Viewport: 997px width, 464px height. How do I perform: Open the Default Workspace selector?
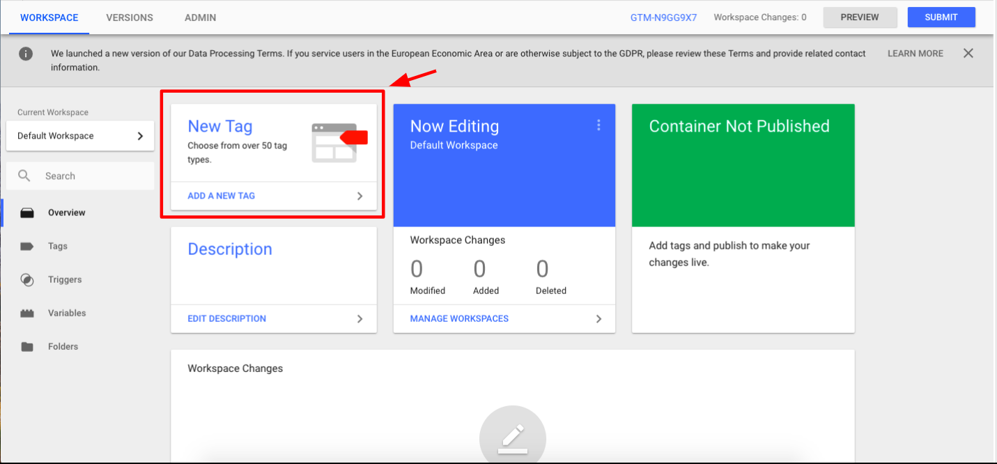click(x=80, y=136)
